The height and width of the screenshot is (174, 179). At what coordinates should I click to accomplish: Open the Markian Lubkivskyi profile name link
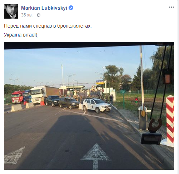(x=44, y=8)
